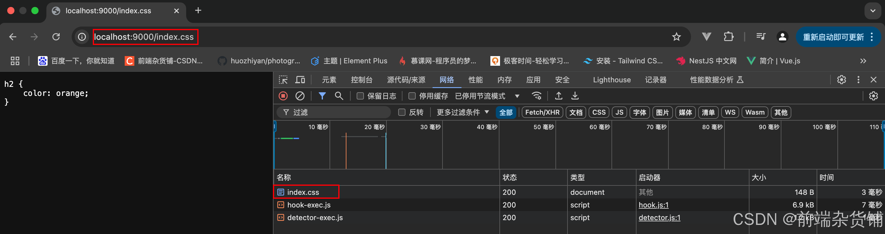Sort requests by the Size column (大小)
Screen dimensions: 885x234
783,177
